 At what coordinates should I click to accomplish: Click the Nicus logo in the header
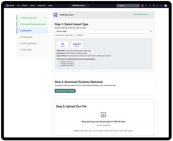tap(10, 6)
